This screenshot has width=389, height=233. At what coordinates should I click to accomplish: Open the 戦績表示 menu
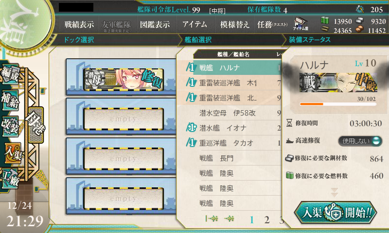tap(79, 24)
